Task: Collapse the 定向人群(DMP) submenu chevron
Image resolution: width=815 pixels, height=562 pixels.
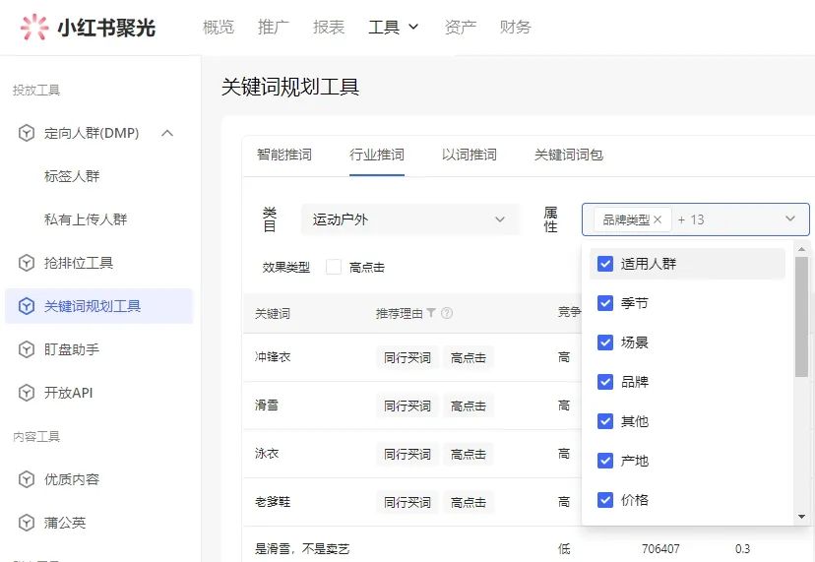Action: [167, 133]
